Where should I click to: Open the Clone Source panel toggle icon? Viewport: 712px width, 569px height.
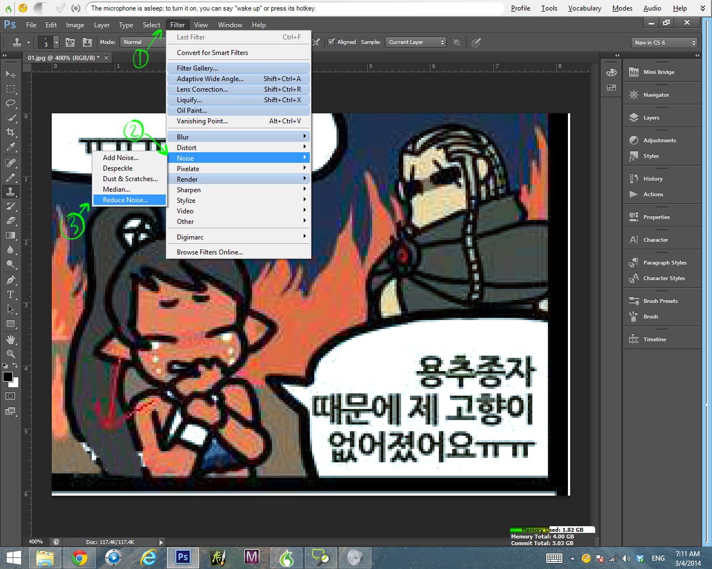tap(87, 42)
